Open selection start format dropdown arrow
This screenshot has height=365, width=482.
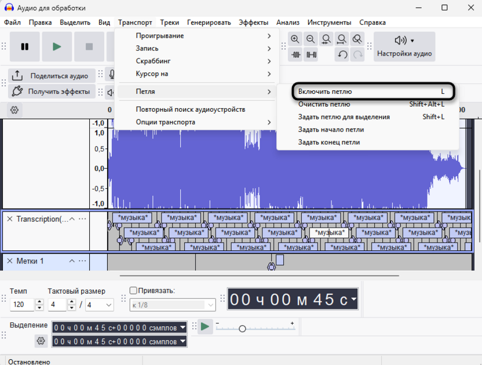(183, 327)
